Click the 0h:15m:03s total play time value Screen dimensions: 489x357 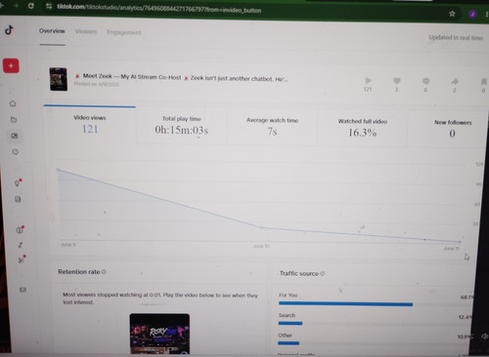tap(182, 130)
